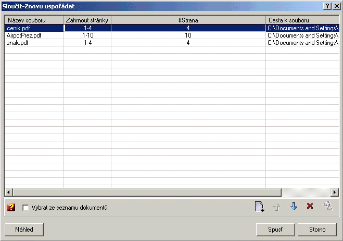Enable Vybrat ze seznamu dokumentů checkbox
343x241 pixels.
click(26, 208)
